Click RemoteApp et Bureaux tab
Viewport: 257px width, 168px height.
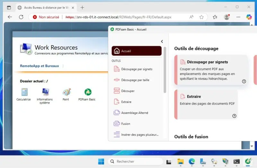pos(40,66)
